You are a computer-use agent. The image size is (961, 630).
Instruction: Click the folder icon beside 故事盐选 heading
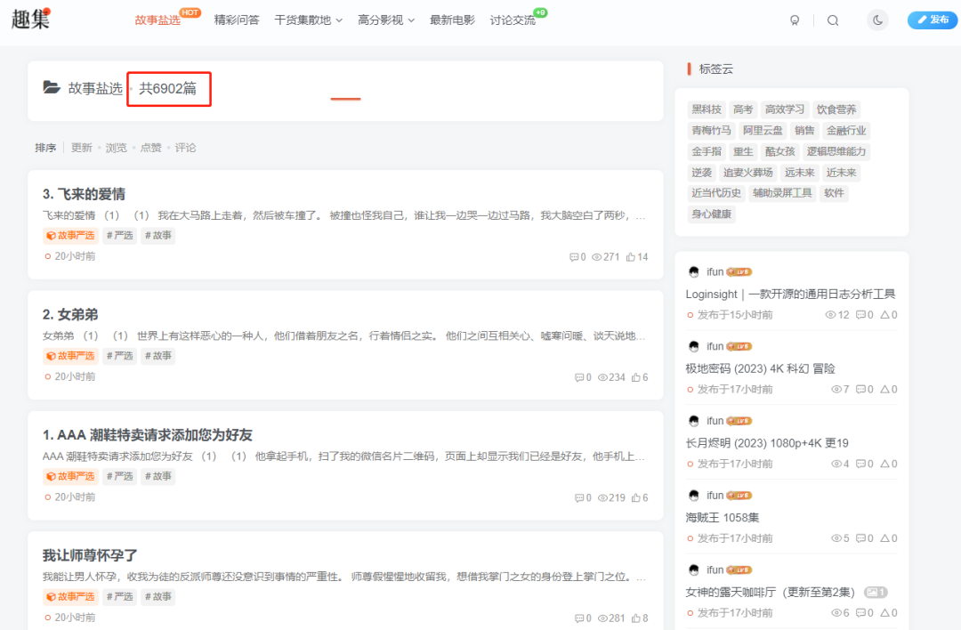52,89
